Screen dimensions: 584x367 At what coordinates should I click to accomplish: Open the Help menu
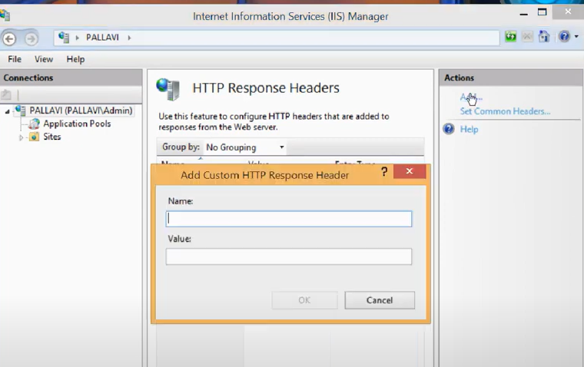click(75, 59)
